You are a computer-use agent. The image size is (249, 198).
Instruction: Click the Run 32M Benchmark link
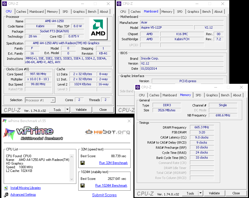(x=113, y=163)
